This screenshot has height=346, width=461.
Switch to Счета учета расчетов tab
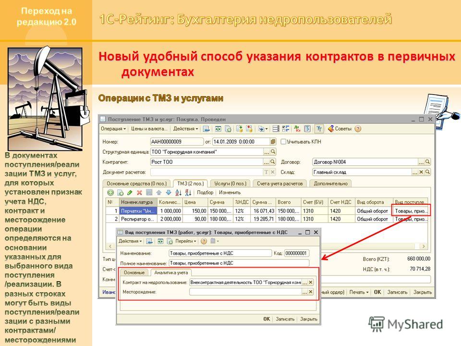(x=280, y=184)
